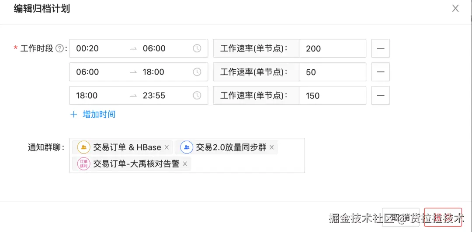Screen dimensions: 472x232
Task: Set the work rate field showing 200
Action: (332, 48)
